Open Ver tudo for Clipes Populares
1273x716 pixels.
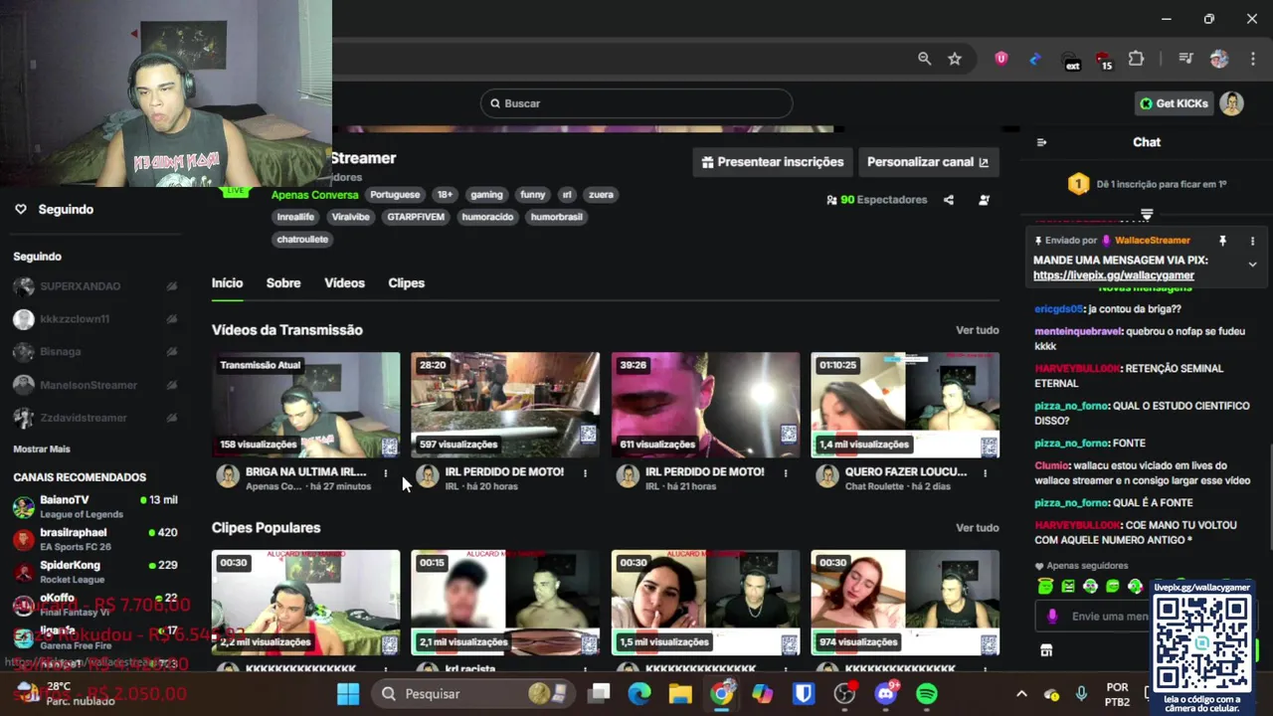[978, 528]
